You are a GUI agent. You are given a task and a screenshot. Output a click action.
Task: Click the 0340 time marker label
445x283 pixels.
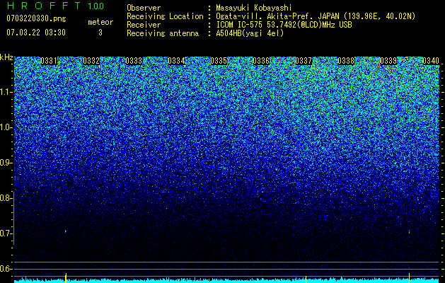[x=431, y=61]
